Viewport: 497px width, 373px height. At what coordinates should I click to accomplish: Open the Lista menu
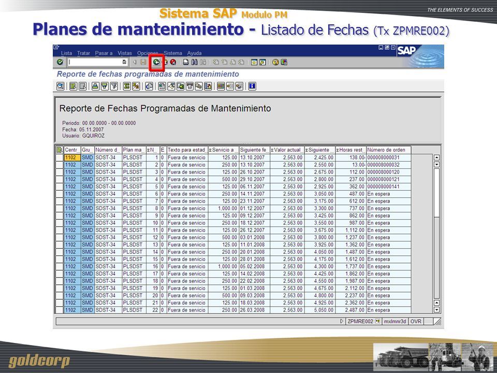tap(66, 53)
